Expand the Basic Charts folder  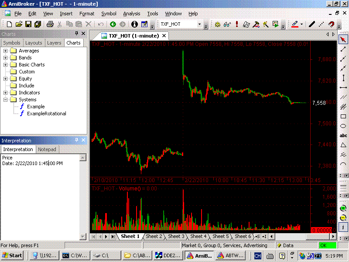(x=5, y=65)
